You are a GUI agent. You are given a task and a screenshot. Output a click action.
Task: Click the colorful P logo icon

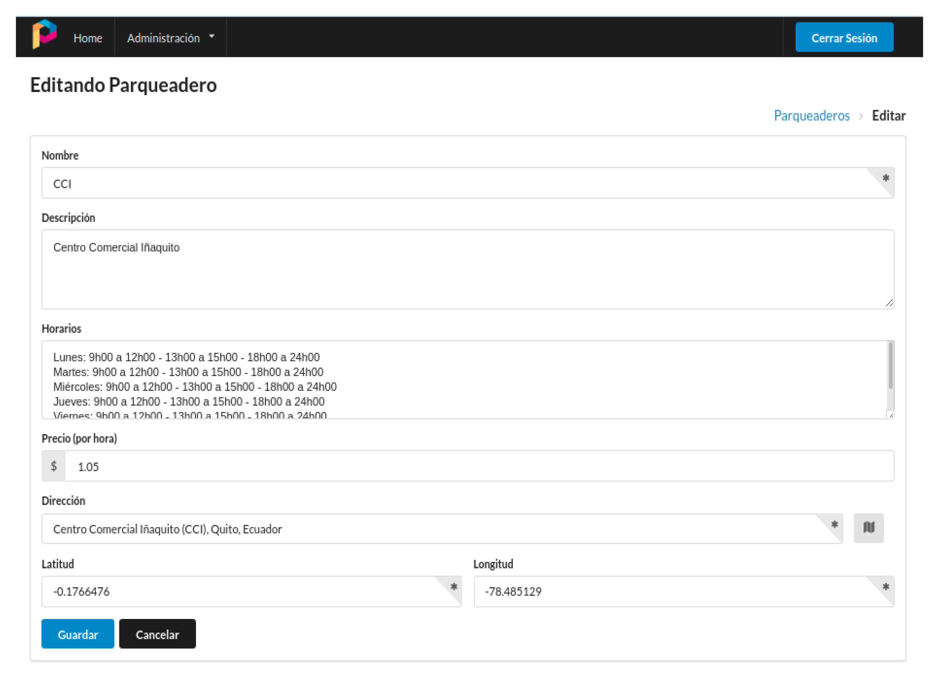point(45,34)
